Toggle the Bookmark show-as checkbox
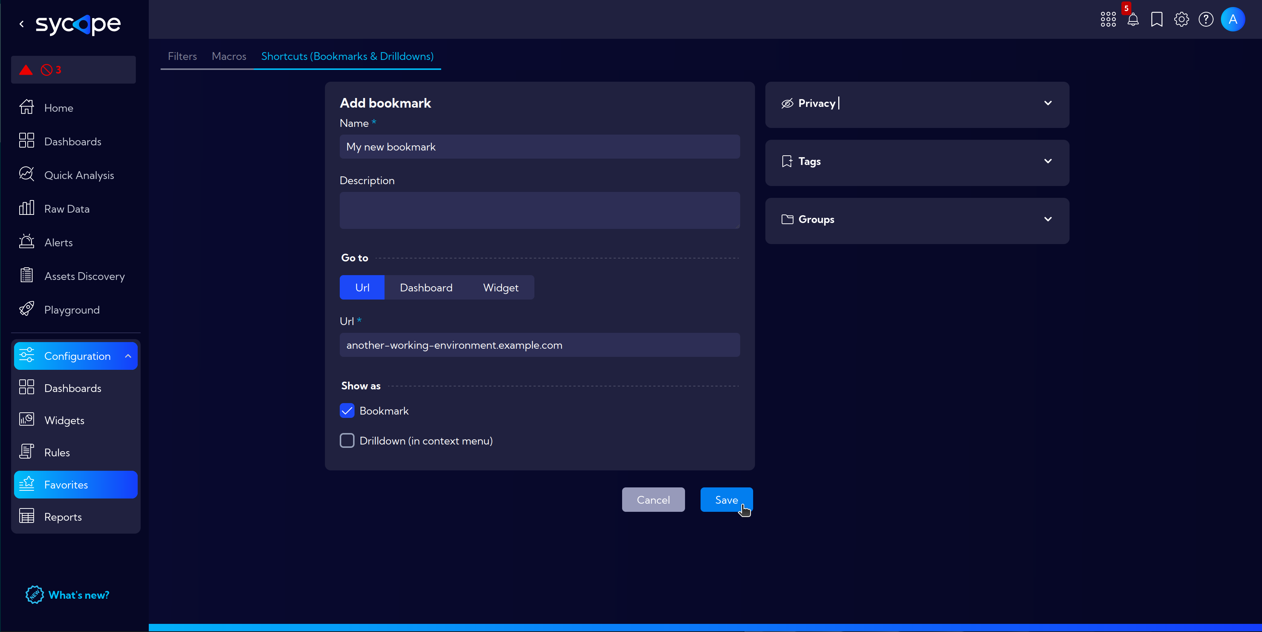The image size is (1262, 632). (x=347, y=410)
